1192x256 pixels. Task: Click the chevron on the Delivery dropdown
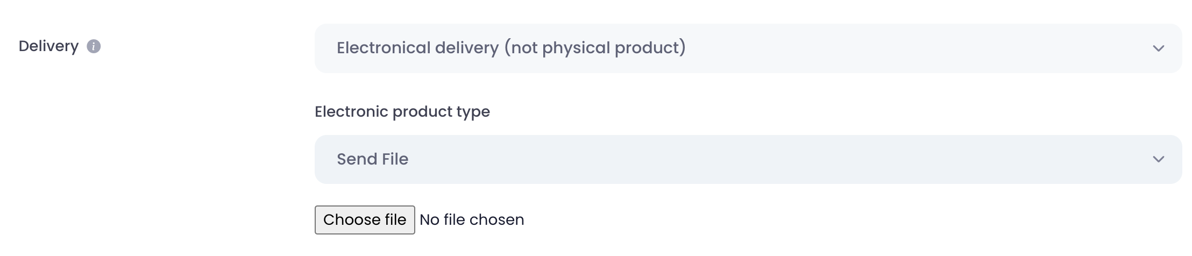coord(1158,48)
